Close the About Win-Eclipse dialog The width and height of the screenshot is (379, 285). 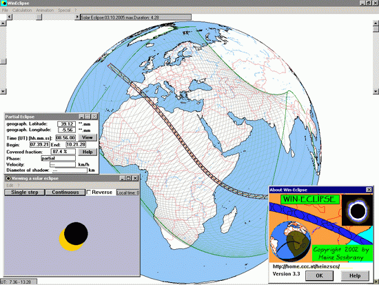369,190
